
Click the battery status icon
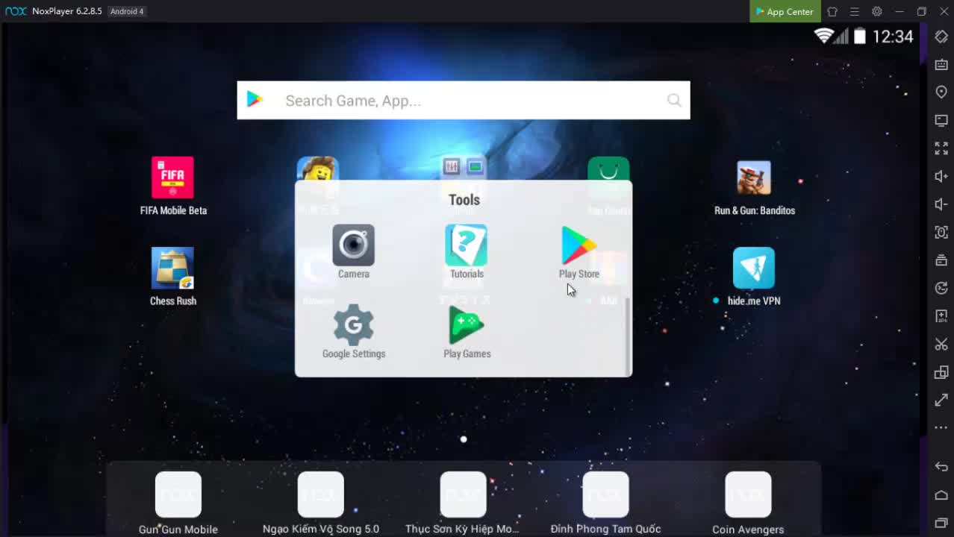[x=860, y=36]
